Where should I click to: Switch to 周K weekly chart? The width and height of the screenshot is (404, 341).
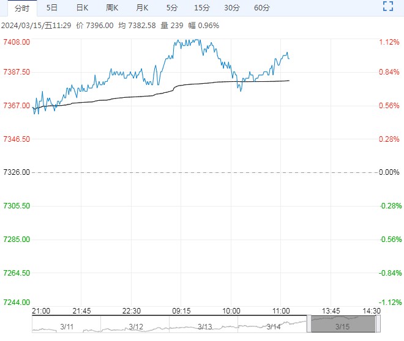[112, 8]
